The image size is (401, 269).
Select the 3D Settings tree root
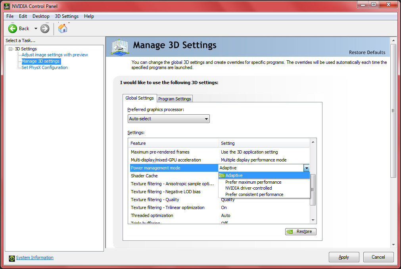[x=26, y=49]
